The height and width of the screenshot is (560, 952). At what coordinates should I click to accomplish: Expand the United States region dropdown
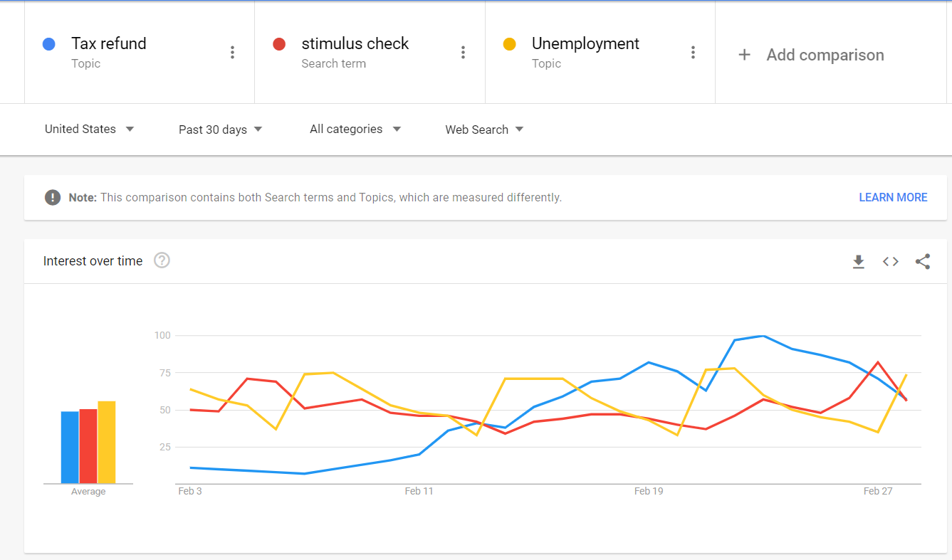tap(89, 130)
